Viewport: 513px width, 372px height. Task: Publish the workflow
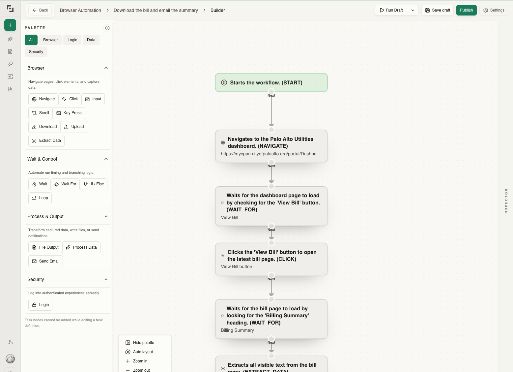click(x=466, y=10)
